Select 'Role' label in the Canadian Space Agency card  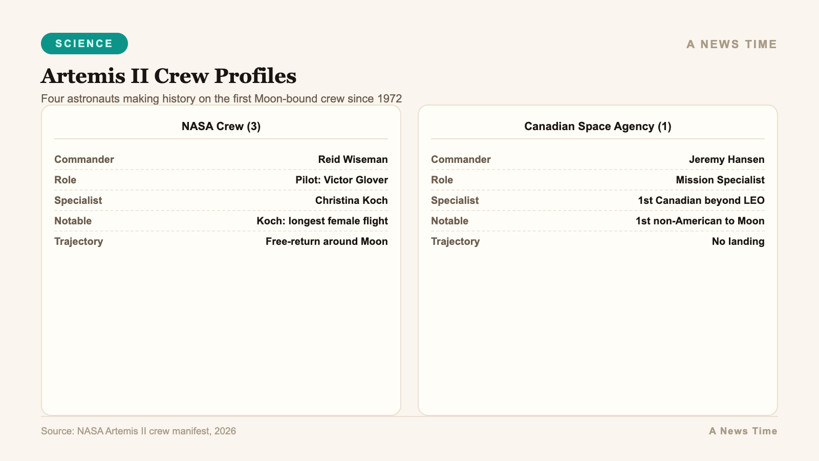442,180
